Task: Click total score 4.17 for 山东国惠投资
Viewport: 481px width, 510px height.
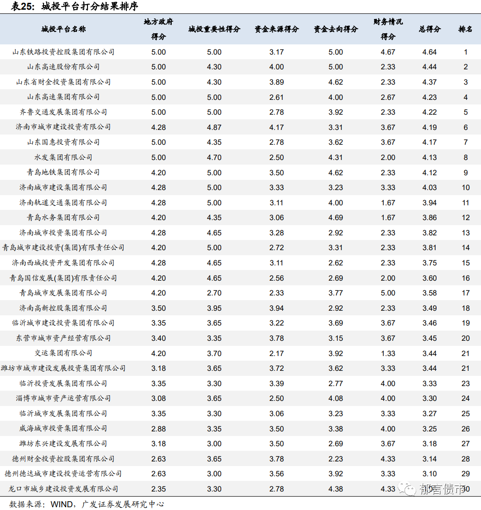Action: point(430,142)
